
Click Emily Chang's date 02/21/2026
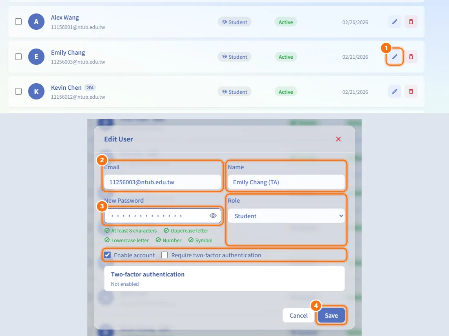tap(355, 57)
